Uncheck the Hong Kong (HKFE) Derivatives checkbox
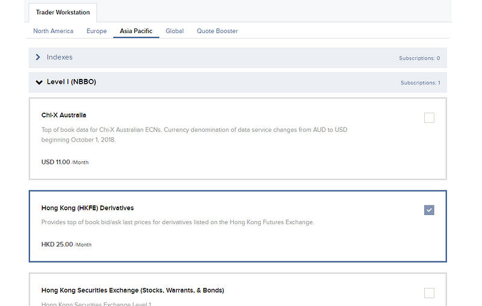This screenshot has height=306, width=482. (429, 210)
